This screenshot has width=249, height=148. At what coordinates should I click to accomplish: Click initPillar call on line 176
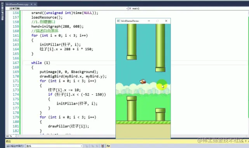tap(77, 104)
